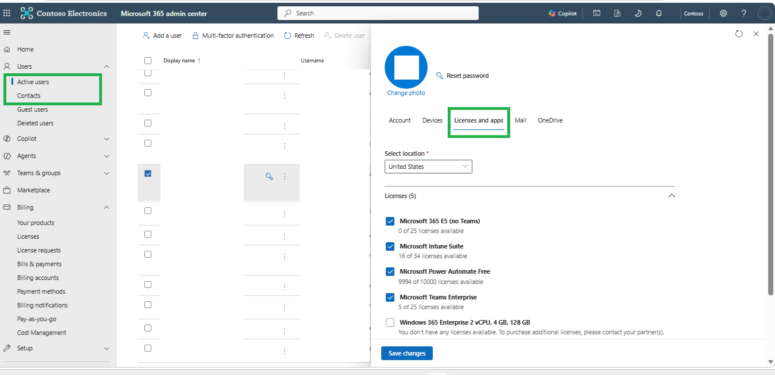Refresh the active users list

299,35
